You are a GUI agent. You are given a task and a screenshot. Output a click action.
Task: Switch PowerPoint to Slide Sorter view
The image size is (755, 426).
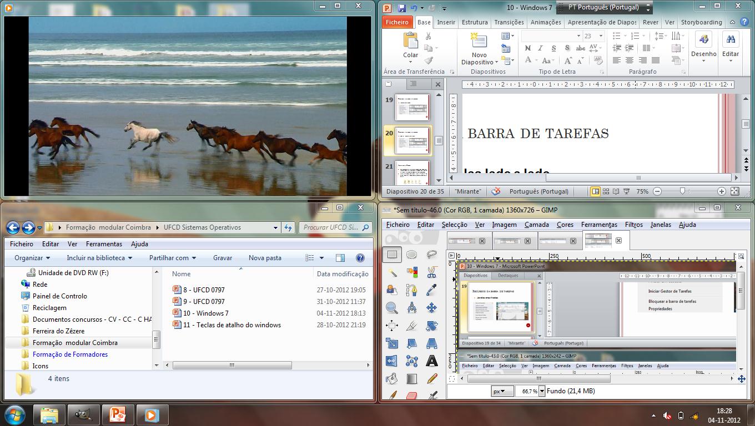click(x=606, y=191)
